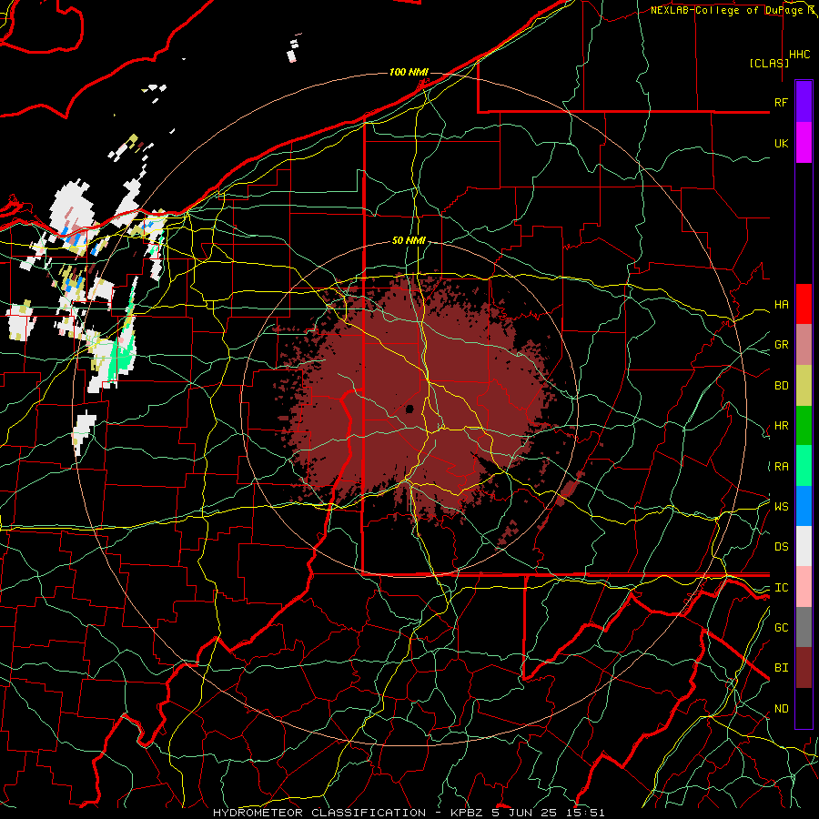
Task: Click the [CLAS] units label
Action: click(769, 63)
